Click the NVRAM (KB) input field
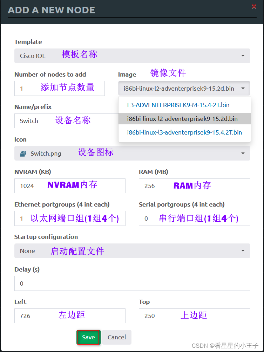The width and height of the screenshot is (264, 352). pos(70,186)
